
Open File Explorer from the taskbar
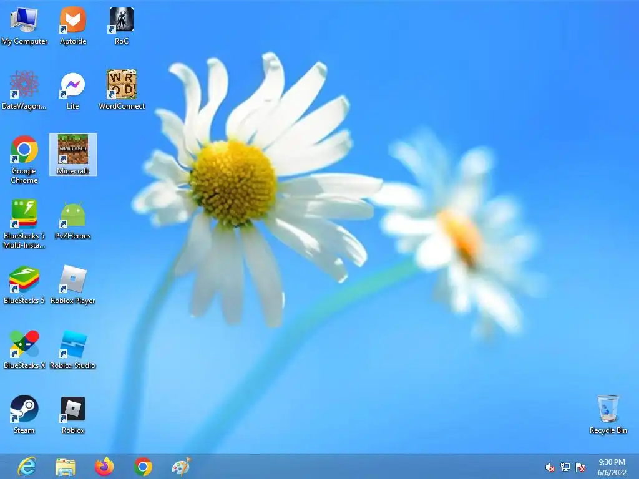[x=65, y=467]
